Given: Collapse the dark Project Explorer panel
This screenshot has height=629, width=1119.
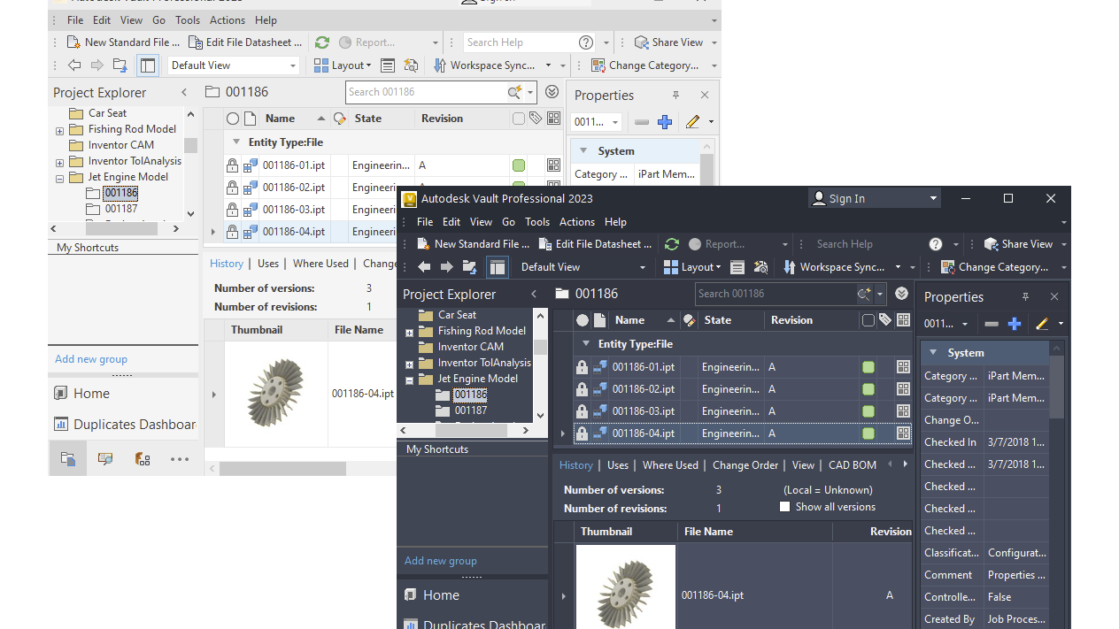Looking at the screenshot, I should pos(534,295).
